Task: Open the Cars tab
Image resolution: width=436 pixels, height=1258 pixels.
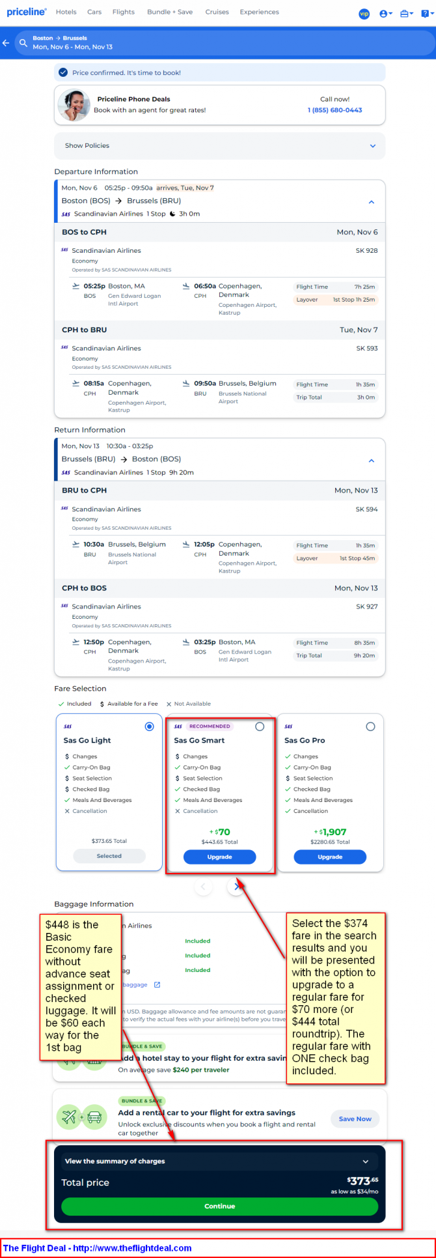Action: (94, 12)
